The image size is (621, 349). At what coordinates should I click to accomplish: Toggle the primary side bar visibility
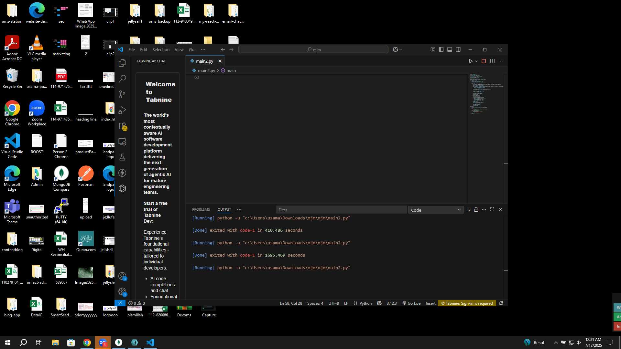[x=441, y=49]
